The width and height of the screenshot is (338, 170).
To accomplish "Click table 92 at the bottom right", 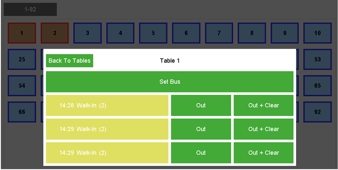I will (x=317, y=112).
